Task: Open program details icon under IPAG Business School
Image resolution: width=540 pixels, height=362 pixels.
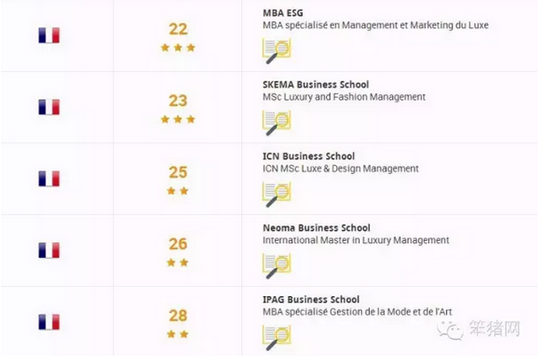Action: tap(277, 337)
